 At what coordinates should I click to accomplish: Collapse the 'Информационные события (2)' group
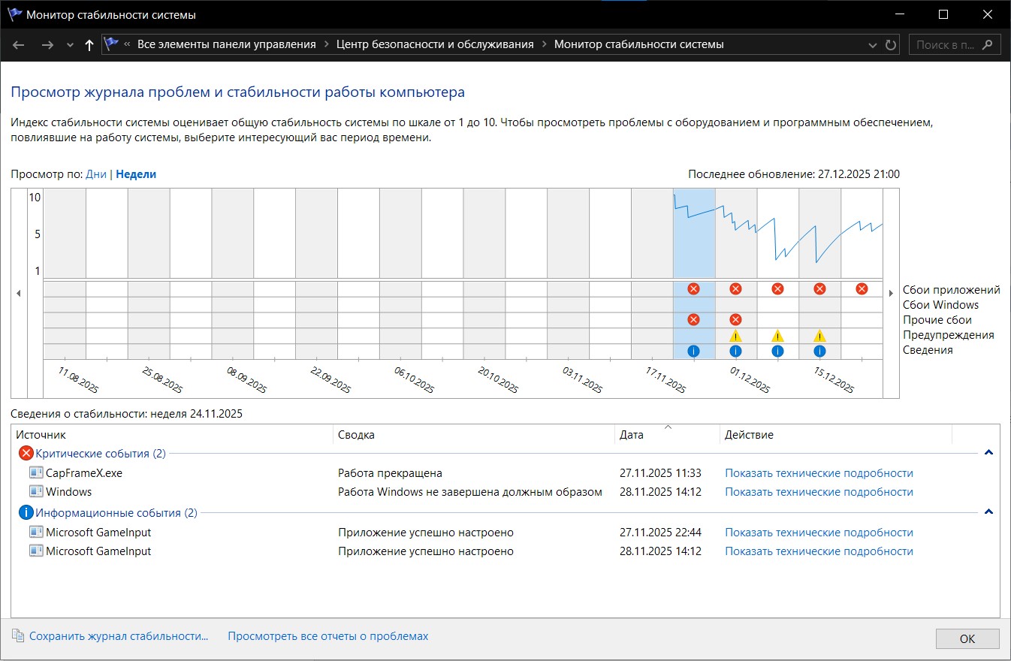pos(988,512)
